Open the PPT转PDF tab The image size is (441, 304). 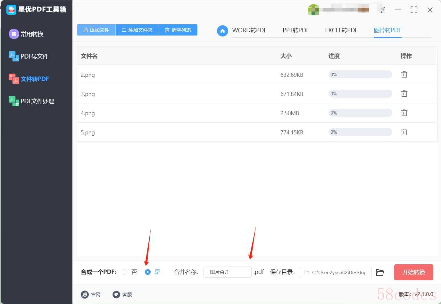[x=296, y=30]
